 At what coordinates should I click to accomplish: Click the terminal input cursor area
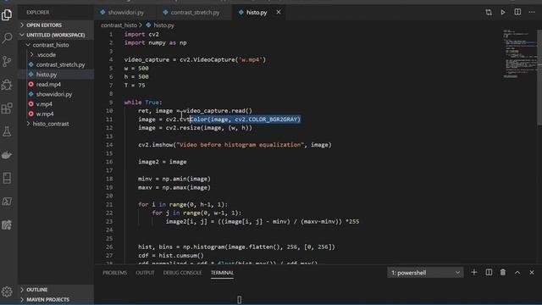click(x=239, y=299)
